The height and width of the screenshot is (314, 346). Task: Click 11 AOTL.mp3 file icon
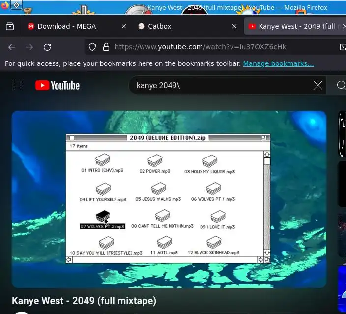(x=164, y=242)
